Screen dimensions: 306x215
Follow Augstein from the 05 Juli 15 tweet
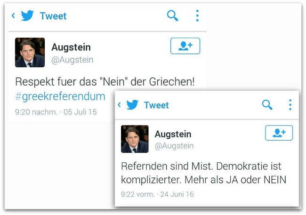coord(185,46)
